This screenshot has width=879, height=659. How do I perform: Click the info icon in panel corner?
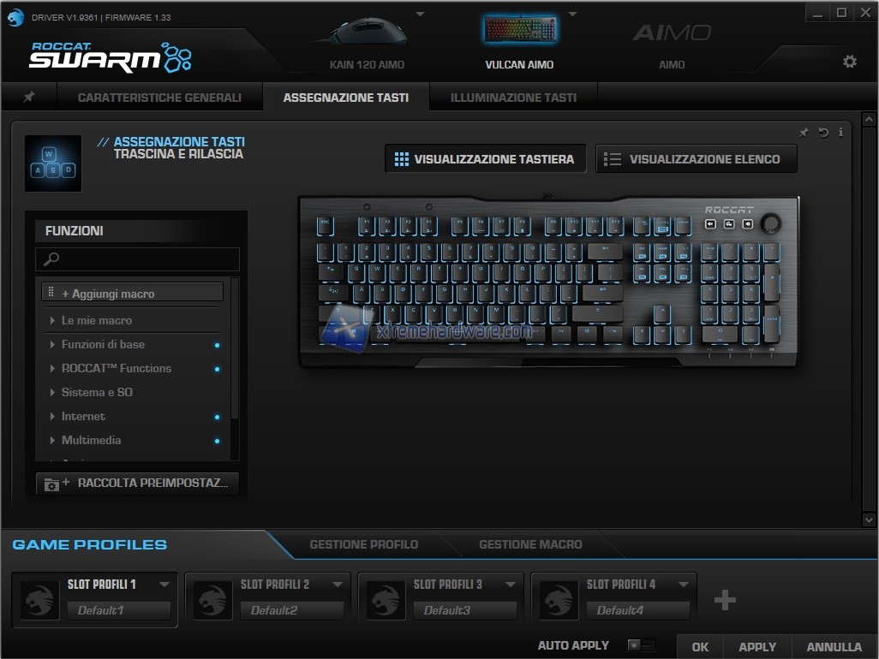840,133
